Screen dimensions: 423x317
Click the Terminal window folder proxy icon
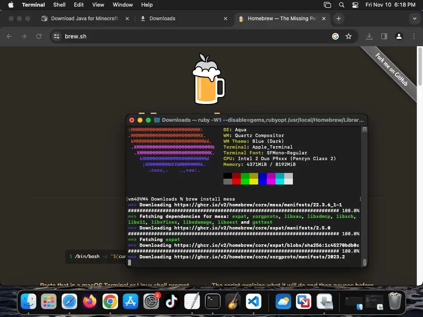[x=157, y=120]
